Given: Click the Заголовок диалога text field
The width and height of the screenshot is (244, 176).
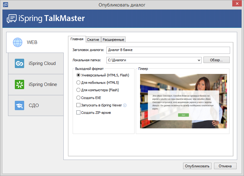Looking at the screenshot, I should [168, 50].
